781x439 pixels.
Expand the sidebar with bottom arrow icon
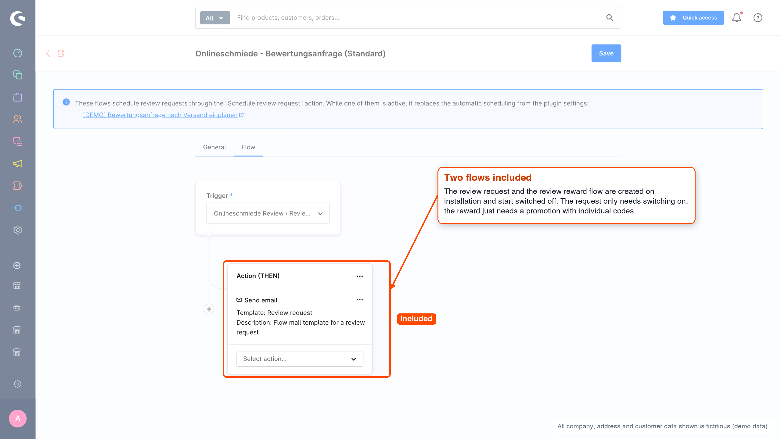[x=18, y=384]
